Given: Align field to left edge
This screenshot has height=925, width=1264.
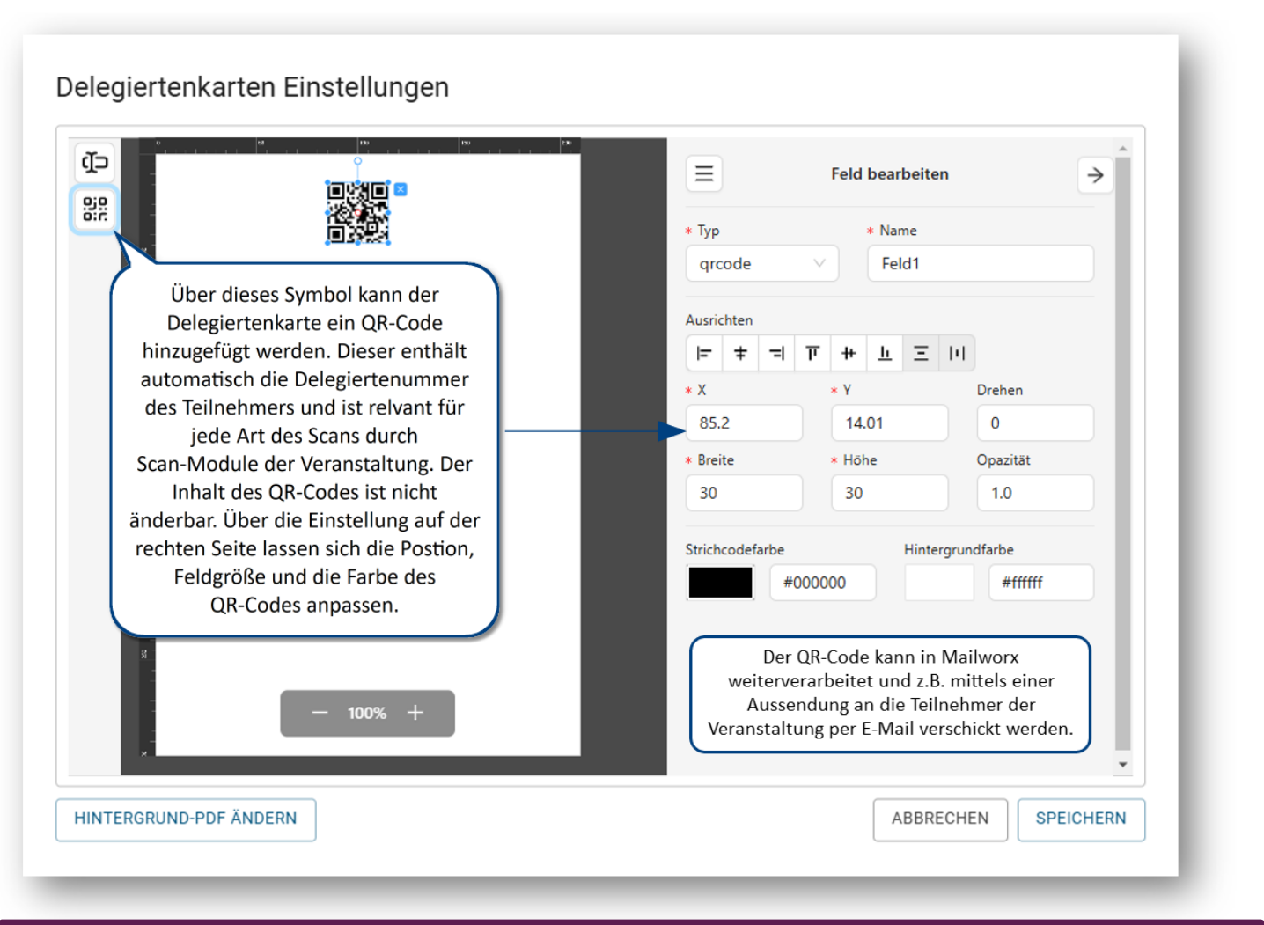Looking at the screenshot, I should pos(704,353).
